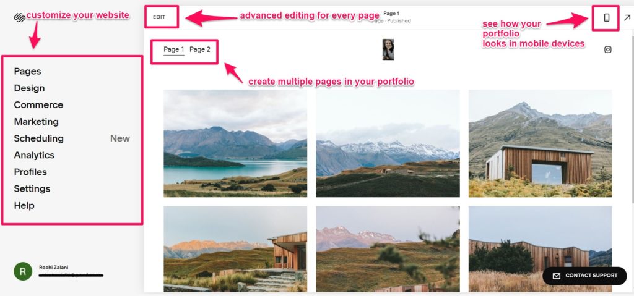Select the Page 1 navigation tab
Image resolution: width=634 pixels, height=296 pixels.
(174, 49)
